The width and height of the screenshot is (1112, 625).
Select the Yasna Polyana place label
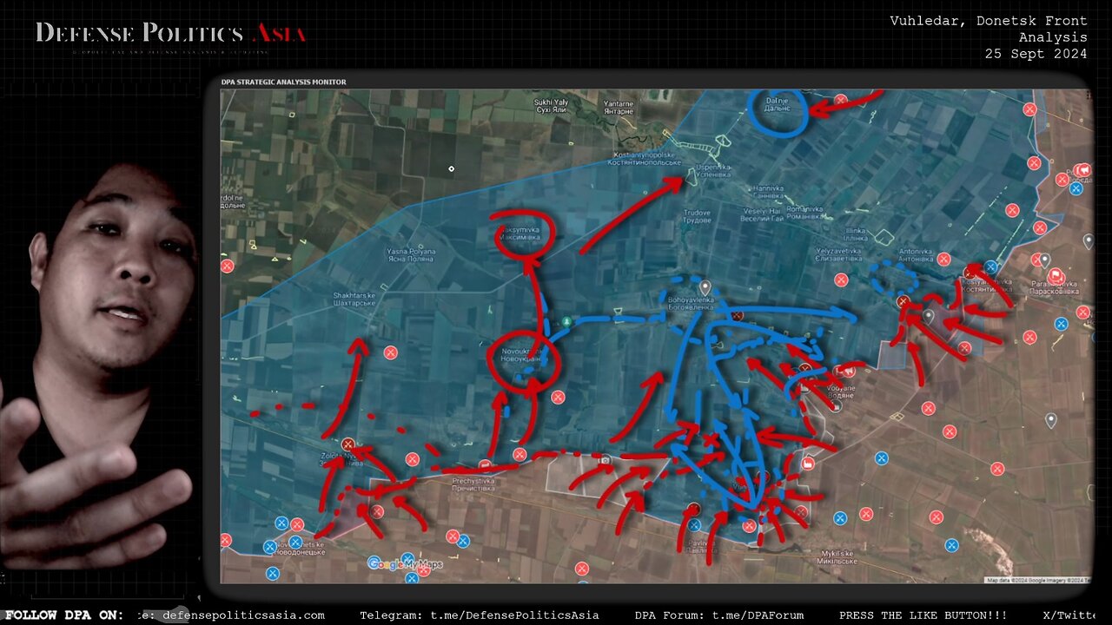pos(411,255)
